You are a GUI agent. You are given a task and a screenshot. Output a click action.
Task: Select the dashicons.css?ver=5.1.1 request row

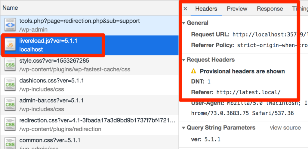click(89, 85)
